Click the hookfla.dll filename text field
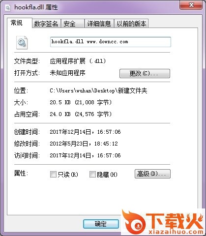Image resolution: width=206 pixels, height=236 pixels. [x=111, y=42]
